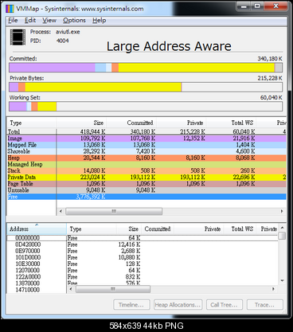Click details list horizontal scrollbar thumb

click(x=113, y=289)
